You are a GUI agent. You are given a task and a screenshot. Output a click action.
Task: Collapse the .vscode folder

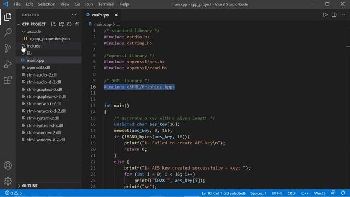click(23, 32)
